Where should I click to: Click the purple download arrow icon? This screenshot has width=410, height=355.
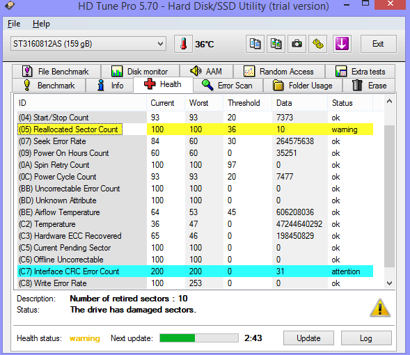[x=342, y=44]
